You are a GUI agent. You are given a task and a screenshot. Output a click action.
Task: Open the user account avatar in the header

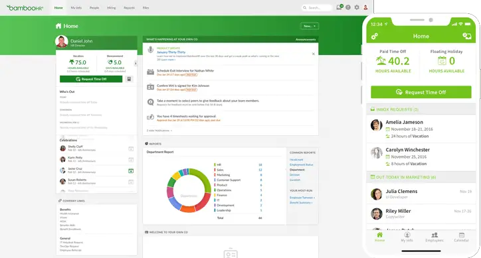[x=365, y=7]
